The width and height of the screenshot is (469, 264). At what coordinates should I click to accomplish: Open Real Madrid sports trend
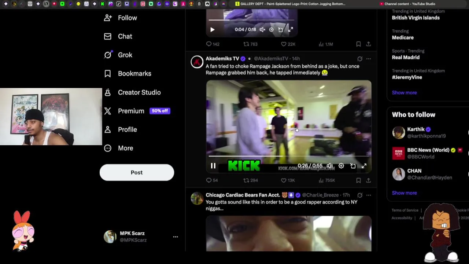click(406, 57)
